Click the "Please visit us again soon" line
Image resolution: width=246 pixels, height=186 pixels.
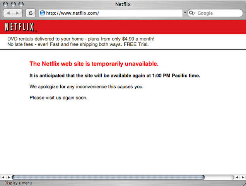58,97
